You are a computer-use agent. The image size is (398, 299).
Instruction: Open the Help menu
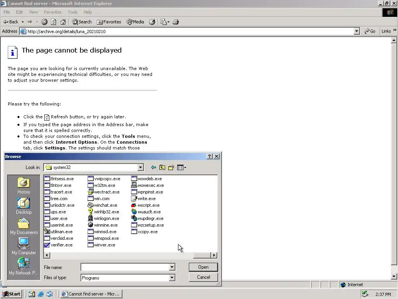point(87,12)
